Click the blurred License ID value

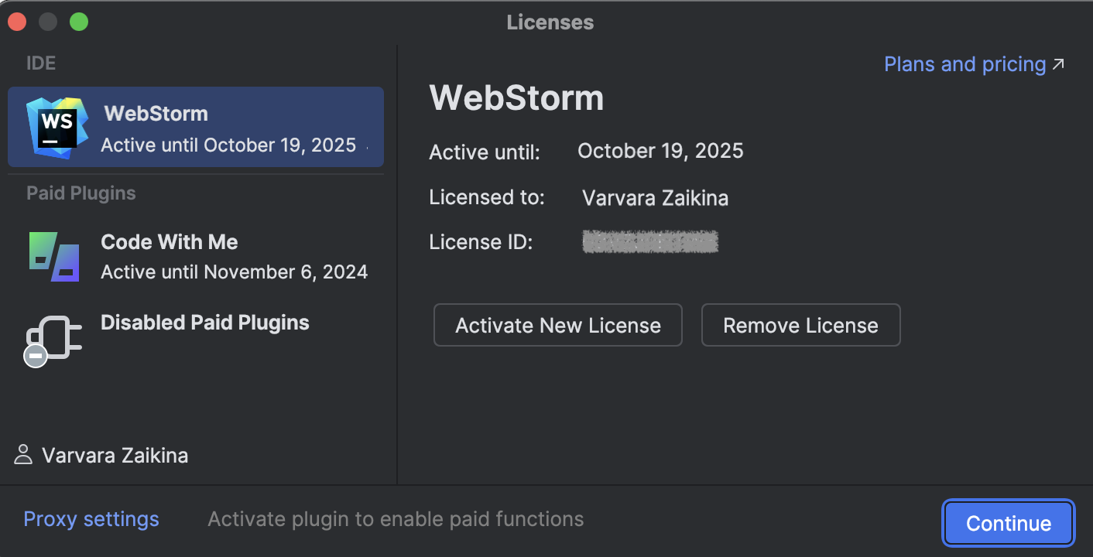click(649, 241)
